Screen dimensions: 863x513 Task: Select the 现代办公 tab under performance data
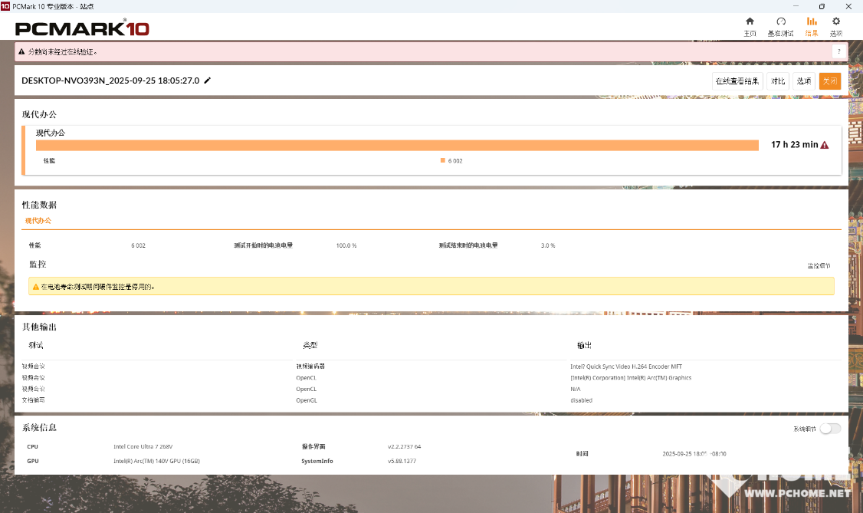(x=38, y=221)
